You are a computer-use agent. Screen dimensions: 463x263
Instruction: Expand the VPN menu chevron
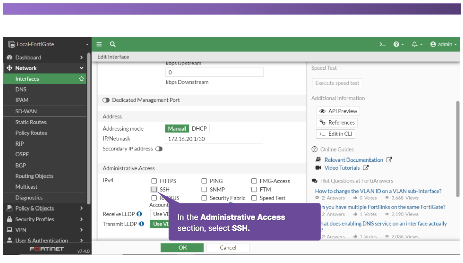pos(81,229)
